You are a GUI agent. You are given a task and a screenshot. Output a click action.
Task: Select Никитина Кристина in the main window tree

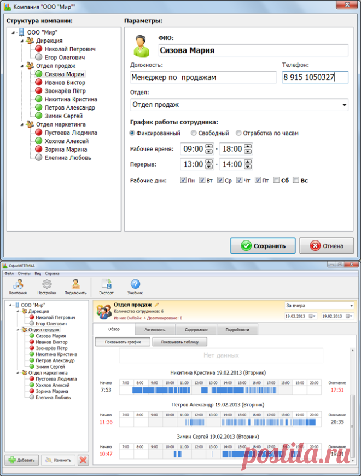tap(56, 354)
